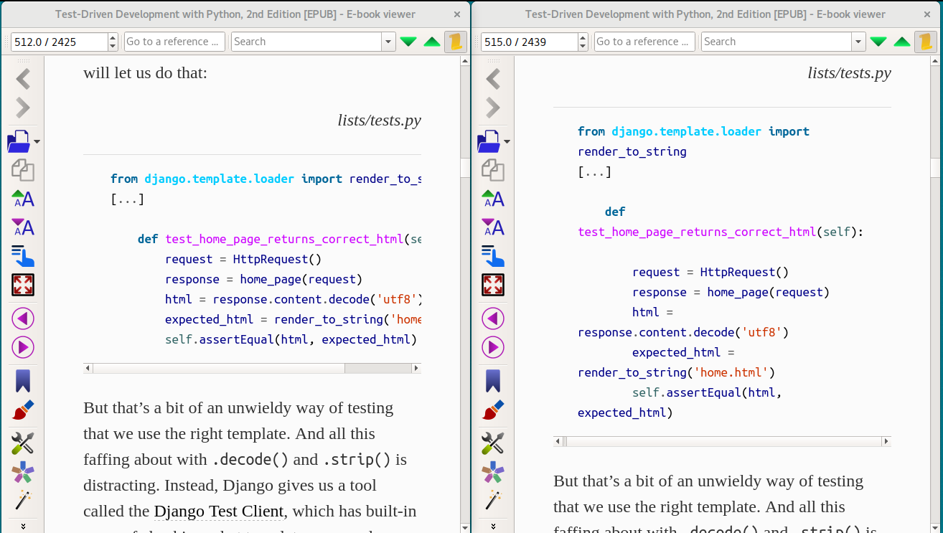The height and width of the screenshot is (533, 943).
Task: Open recent books dropdown arrow in right viewer
Action: pos(507,141)
